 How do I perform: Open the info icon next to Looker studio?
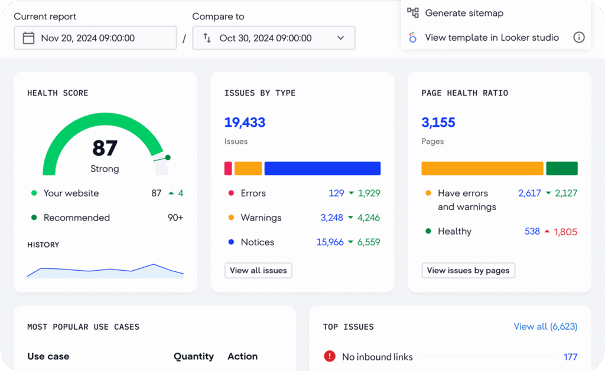(579, 38)
